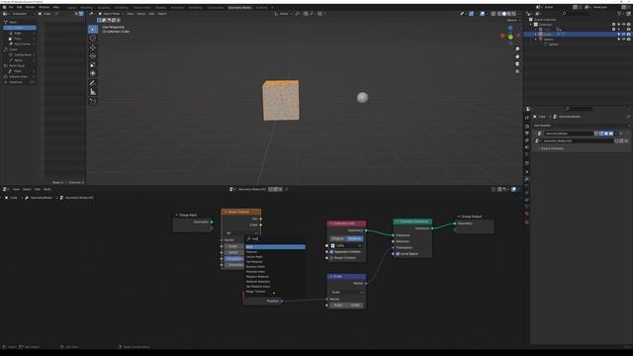Choose the highlighted first search result

pyautogui.click(x=275, y=246)
